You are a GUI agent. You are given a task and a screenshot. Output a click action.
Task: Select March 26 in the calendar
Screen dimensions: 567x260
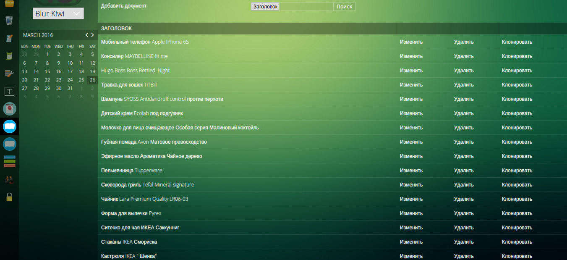click(x=92, y=80)
